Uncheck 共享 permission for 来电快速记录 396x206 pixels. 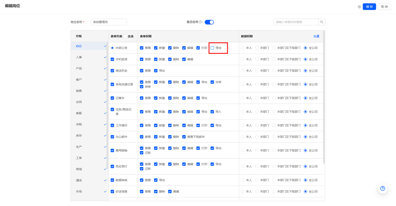pos(212,82)
